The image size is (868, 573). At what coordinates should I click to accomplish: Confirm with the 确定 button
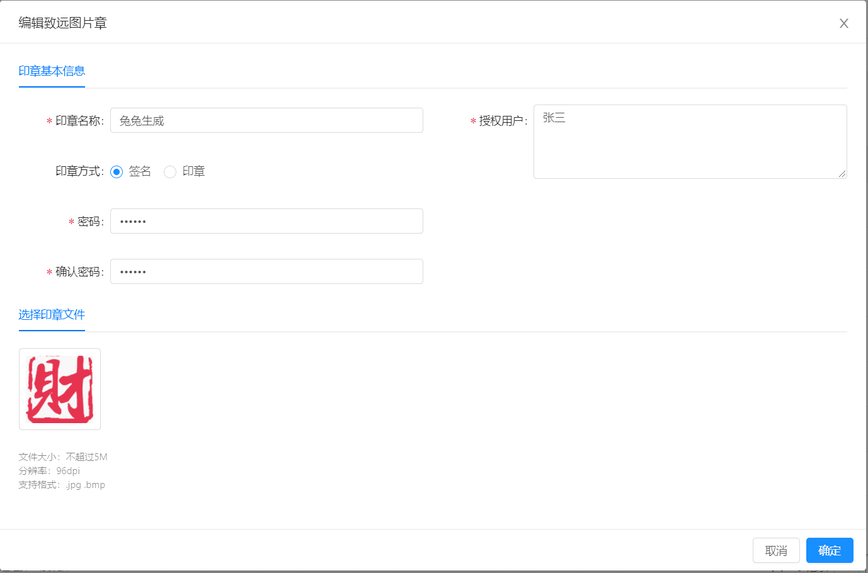pos(830,550)
